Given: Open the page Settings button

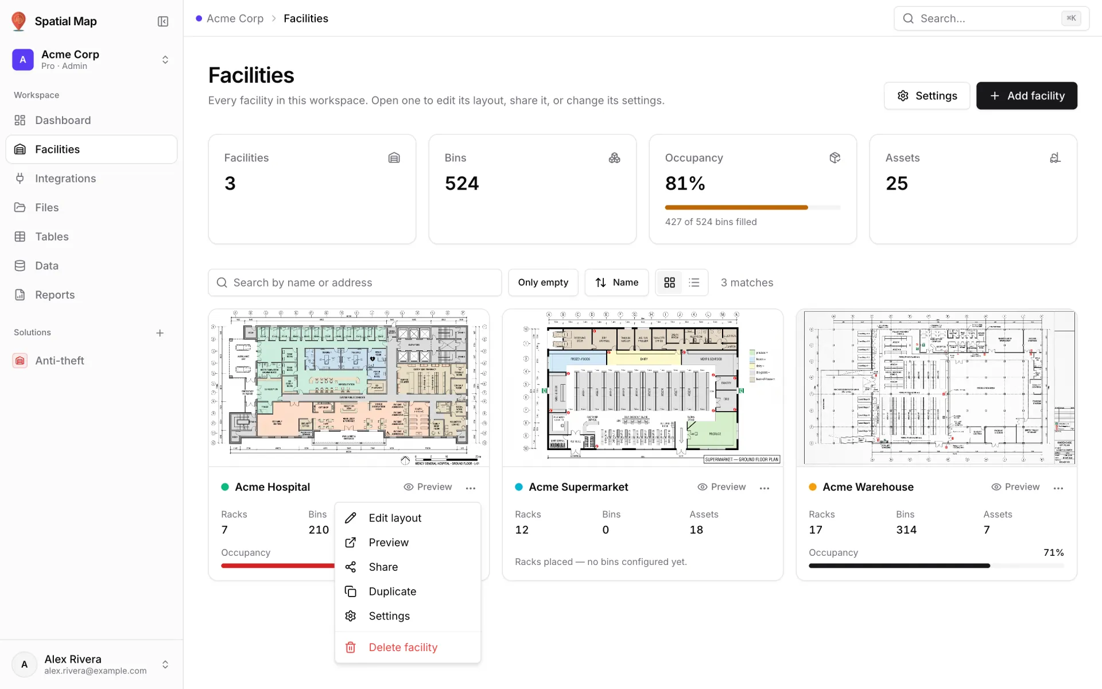Looking at the screenshot, I should (x=926, y=96).
